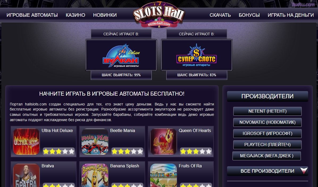This screenshot has height=187, width=318.
Task: Rate Ultra Hot Deluxe five stars
Action: coord(71,151)
